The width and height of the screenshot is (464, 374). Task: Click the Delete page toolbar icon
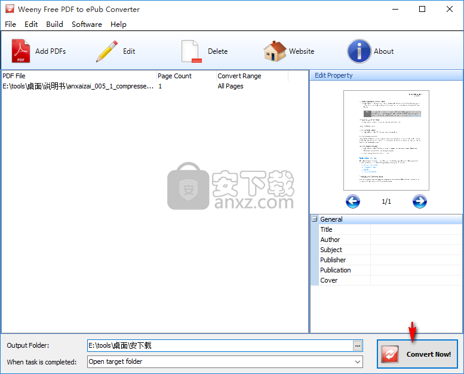point(192,51)
